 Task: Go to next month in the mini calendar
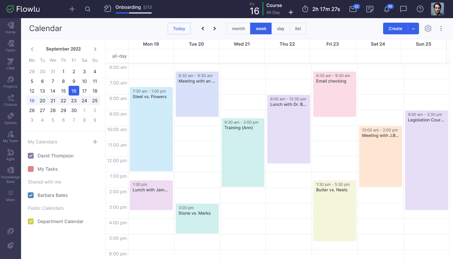coord(95,49)
